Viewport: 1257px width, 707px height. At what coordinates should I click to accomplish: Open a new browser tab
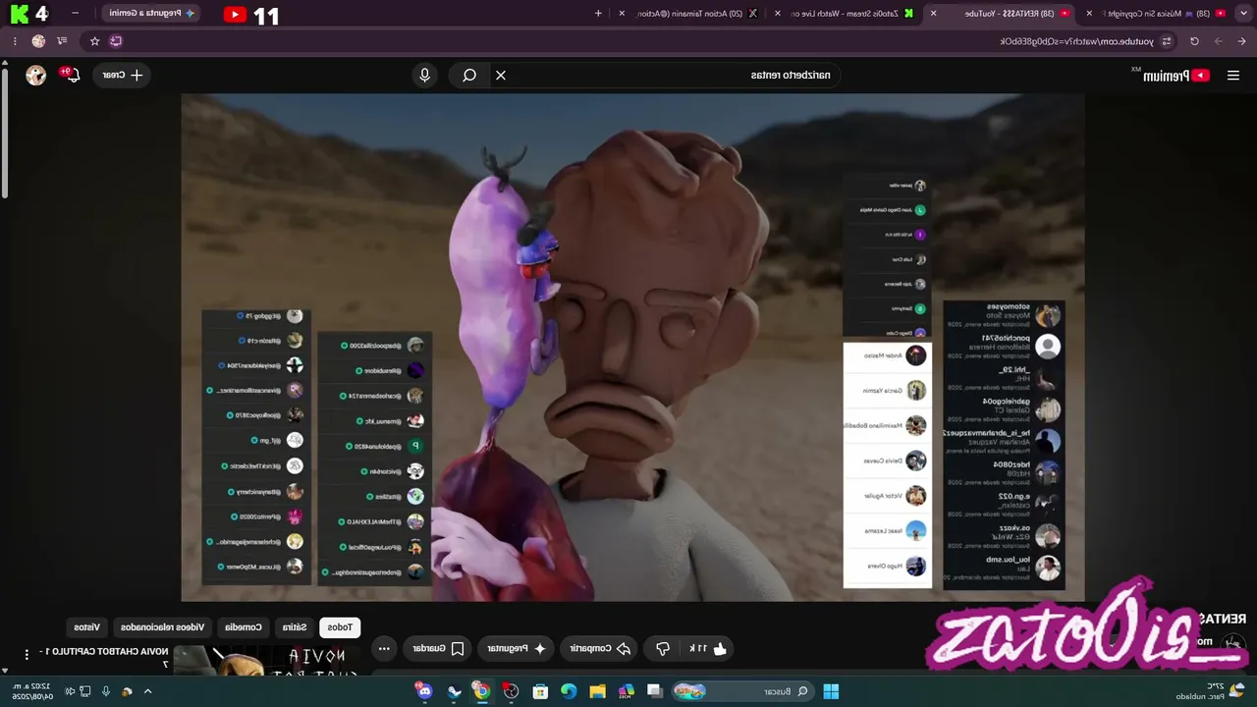(x=599, y=14)
